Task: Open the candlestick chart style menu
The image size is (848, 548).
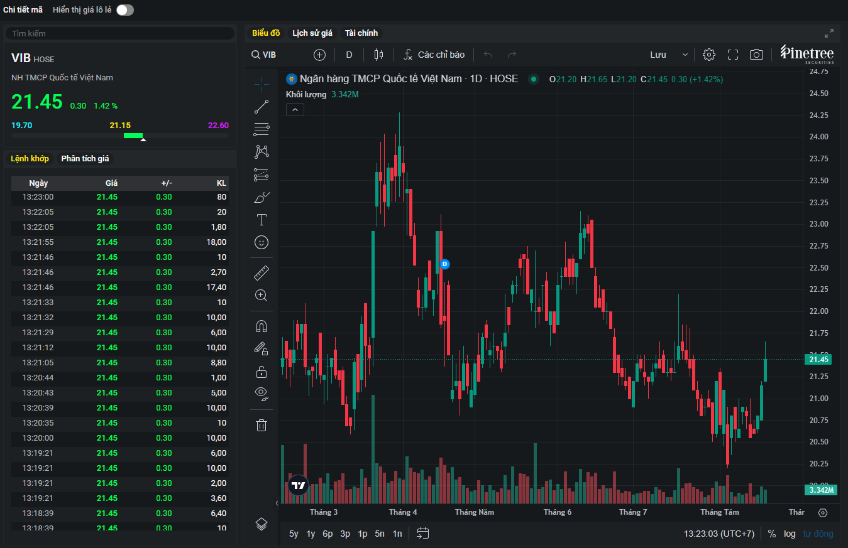Action: [378, 55]
